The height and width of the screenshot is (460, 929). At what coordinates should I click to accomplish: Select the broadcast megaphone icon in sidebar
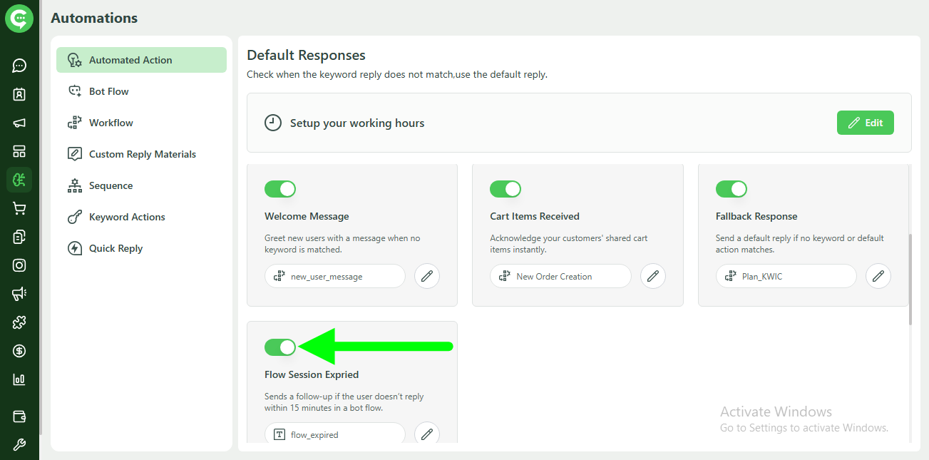click(x=19, y=123)
